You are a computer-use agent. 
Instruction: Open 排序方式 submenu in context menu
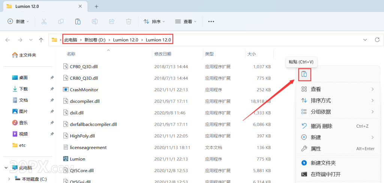point(338,100)
